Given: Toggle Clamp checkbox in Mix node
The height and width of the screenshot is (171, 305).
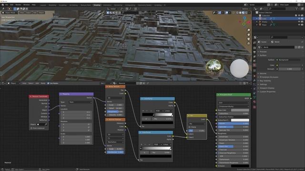Looking at the screenshot, I should pos(190,127).
